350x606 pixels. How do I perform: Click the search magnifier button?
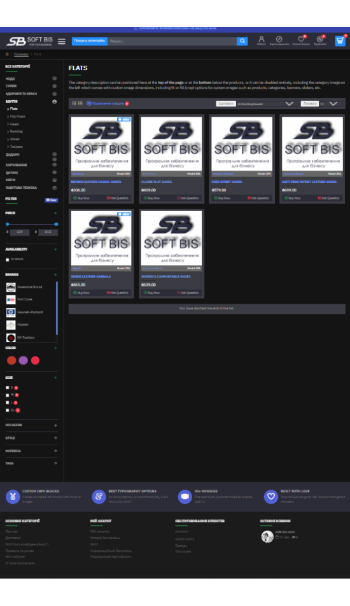[242, 41]
